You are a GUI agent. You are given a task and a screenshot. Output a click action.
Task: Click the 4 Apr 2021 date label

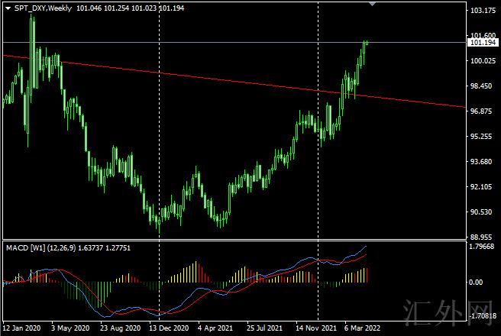(215, 329)
